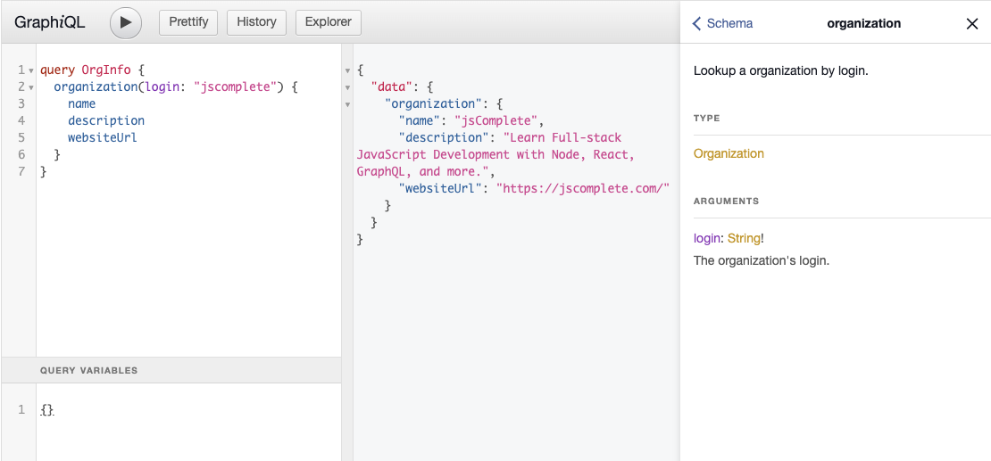Screen dimensions: 991x461
Task: Place cursor on websiteUrl field in query
Action: click(102, 137)
